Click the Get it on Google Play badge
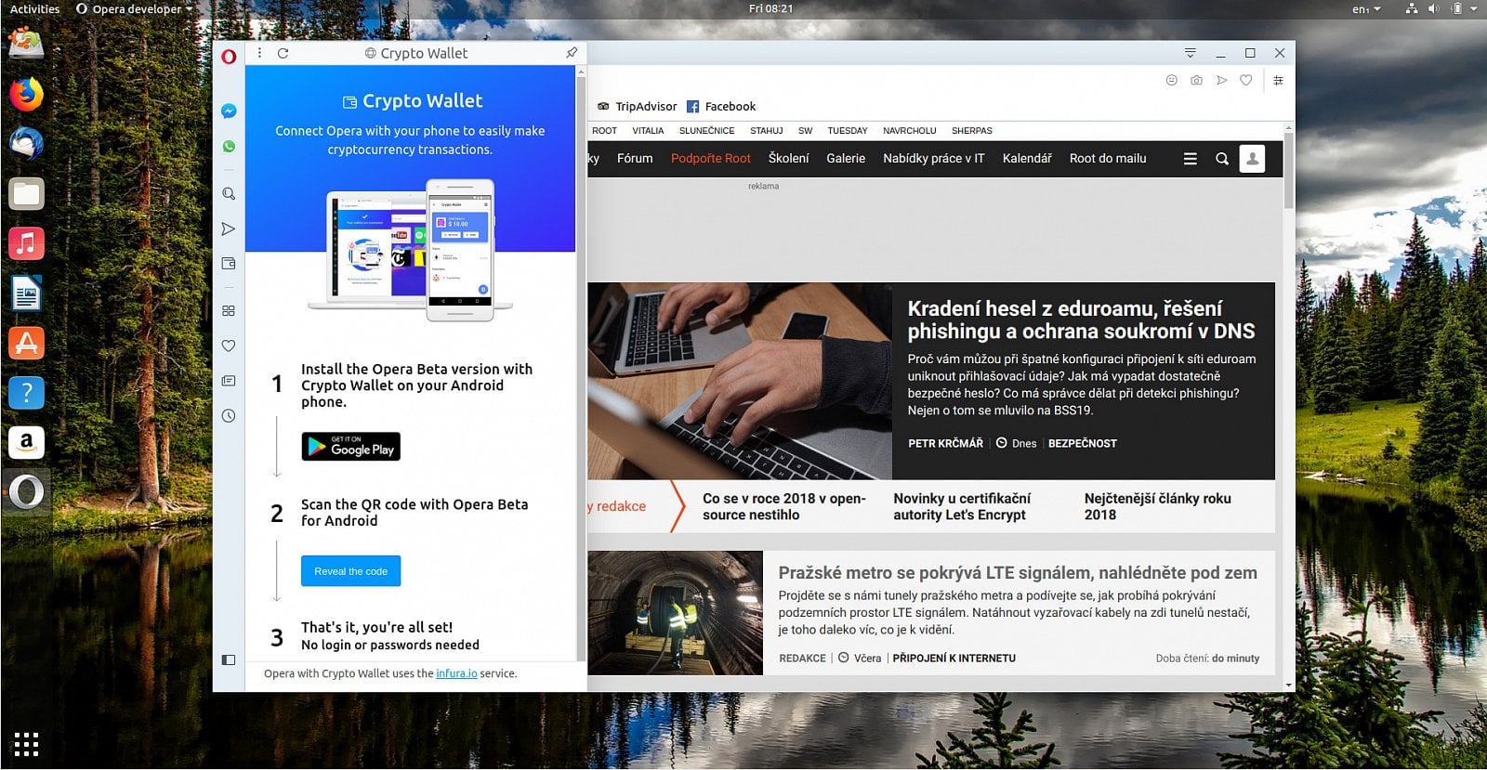 [351, 447]
